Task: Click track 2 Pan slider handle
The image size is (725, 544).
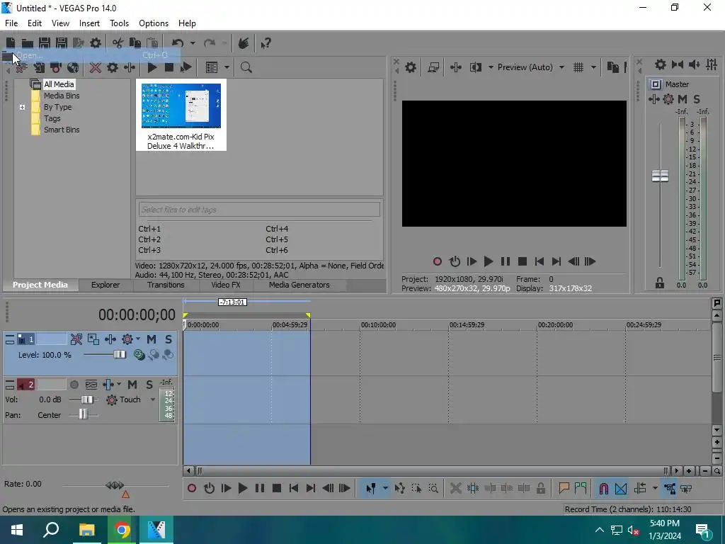Action: tap(83, 414)
